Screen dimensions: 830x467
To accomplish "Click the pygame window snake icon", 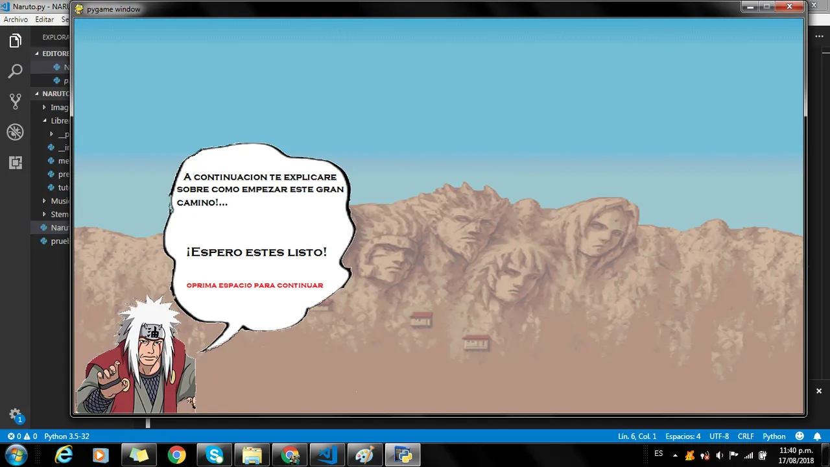I will click(79, 9).
